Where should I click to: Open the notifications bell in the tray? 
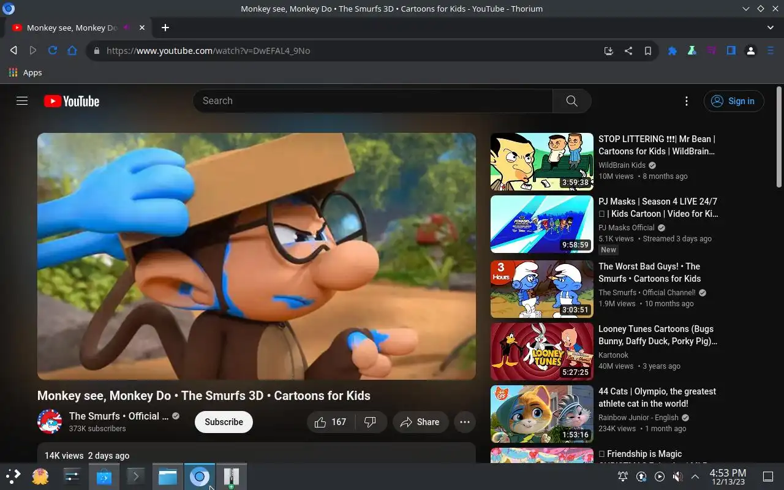click(x=623, y=477)
